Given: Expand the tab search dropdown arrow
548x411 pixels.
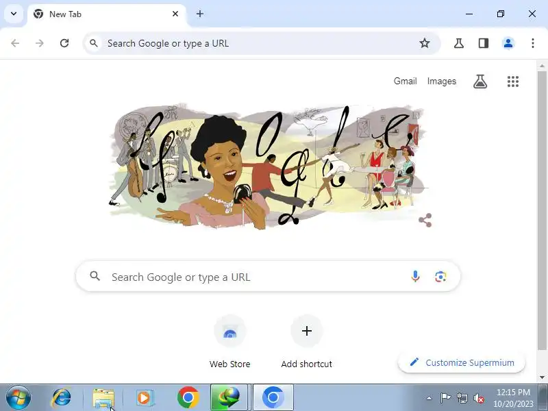Looking at the screenshot, I should pos(14,14).
